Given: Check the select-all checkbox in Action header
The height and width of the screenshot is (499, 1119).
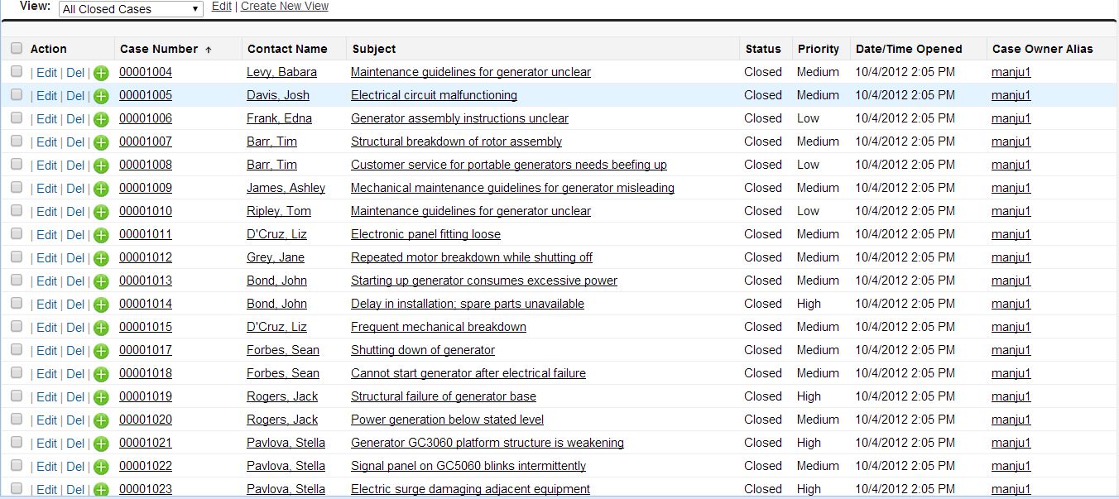Looking at the screenshot, I should point(17,49).
